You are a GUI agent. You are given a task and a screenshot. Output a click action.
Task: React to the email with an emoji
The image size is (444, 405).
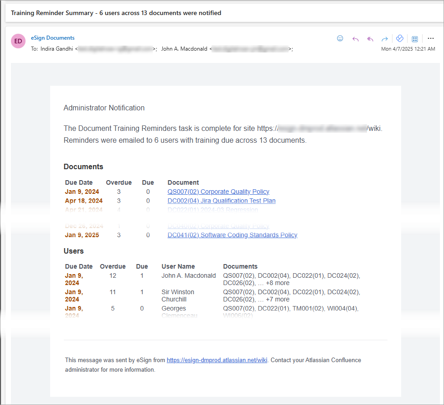click(340, 39)
